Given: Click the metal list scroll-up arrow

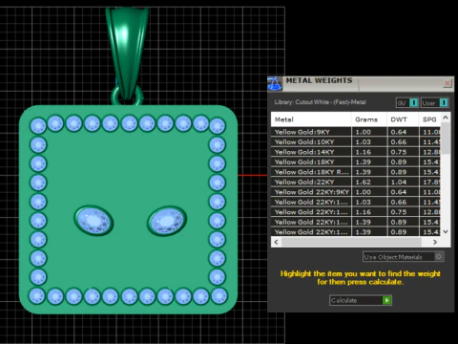Looking at the screenshot, I should pyautogui.click(x=446, y=118).
